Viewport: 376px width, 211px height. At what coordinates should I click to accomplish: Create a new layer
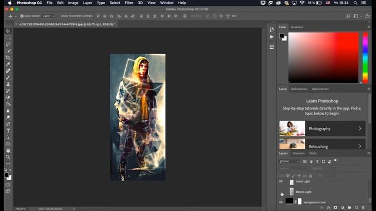(357, 207)
